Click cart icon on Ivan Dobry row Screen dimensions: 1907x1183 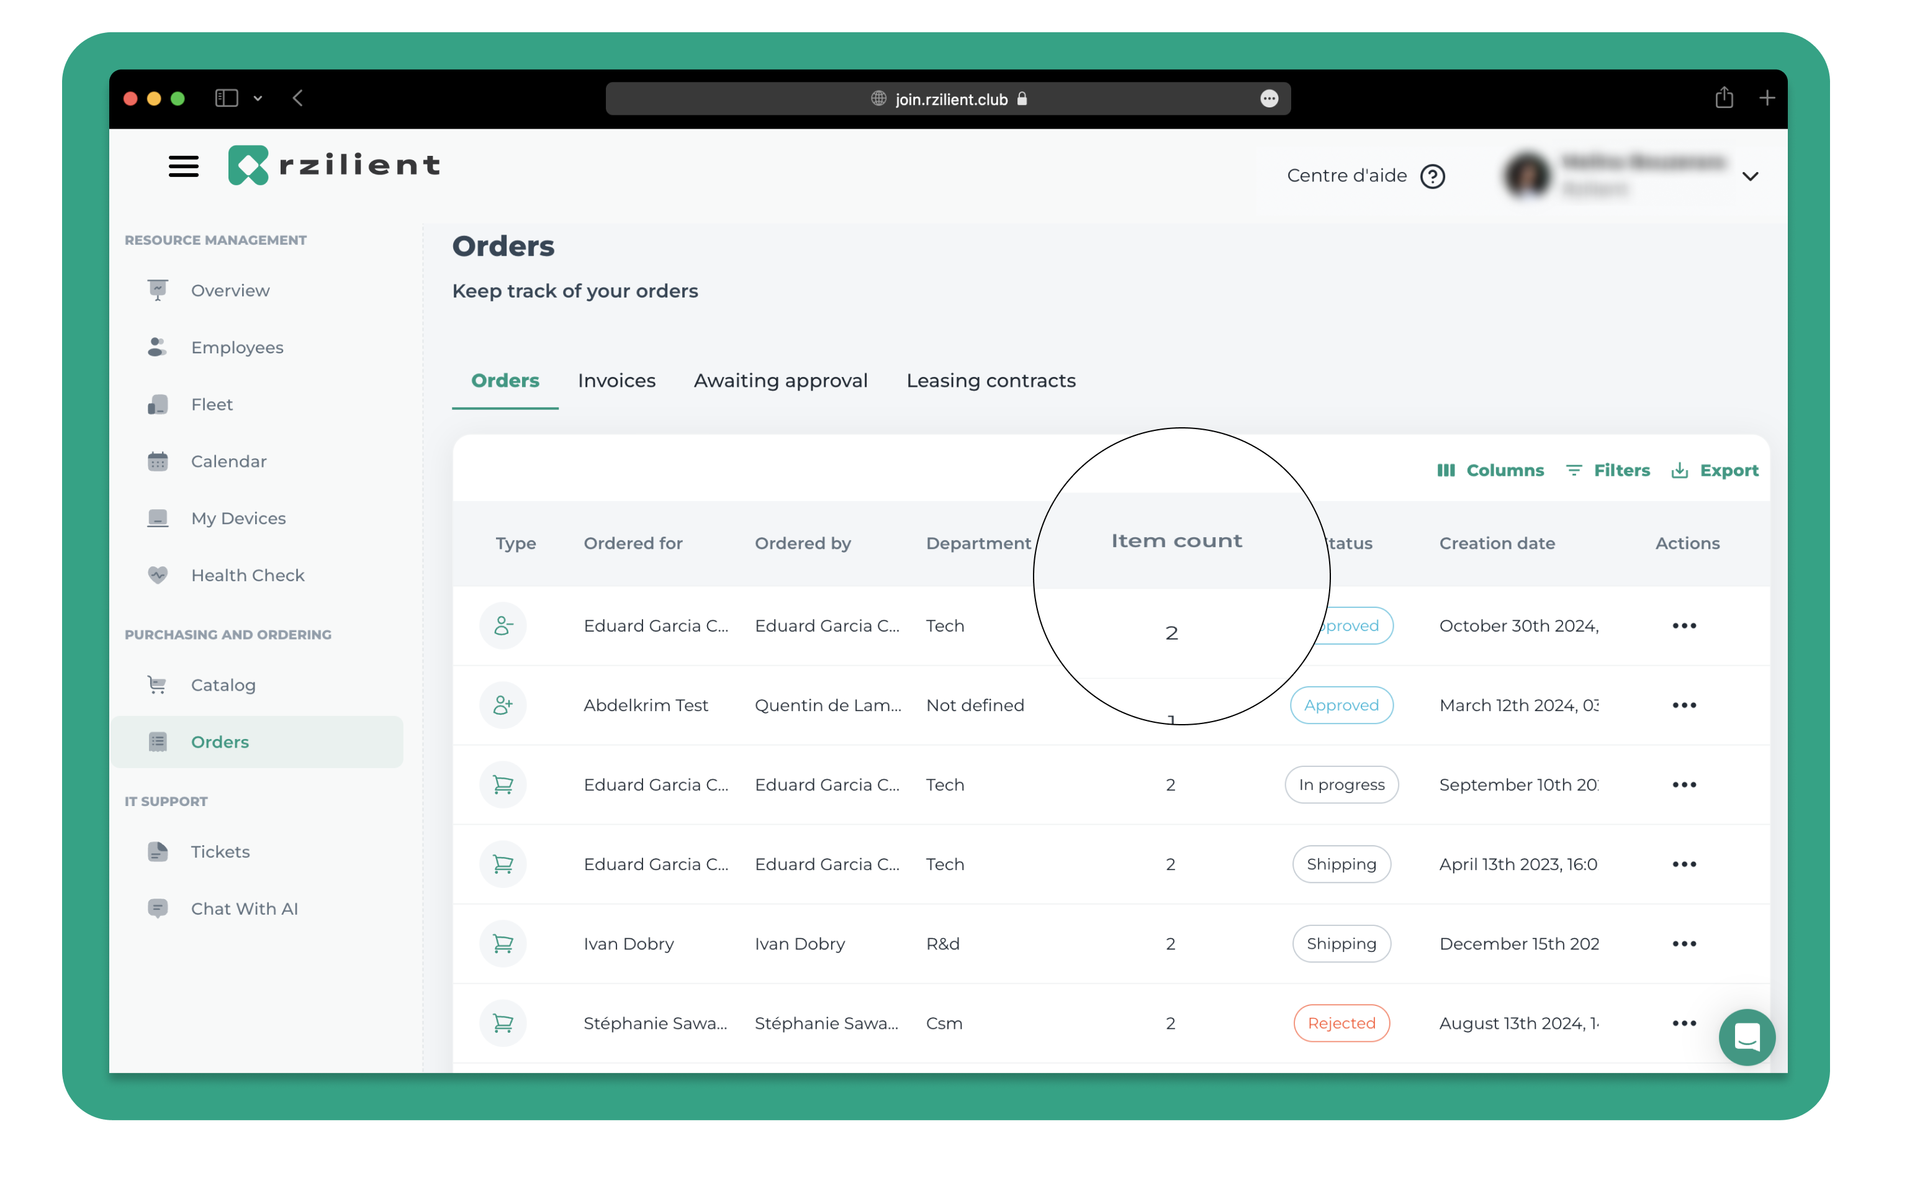503,943
